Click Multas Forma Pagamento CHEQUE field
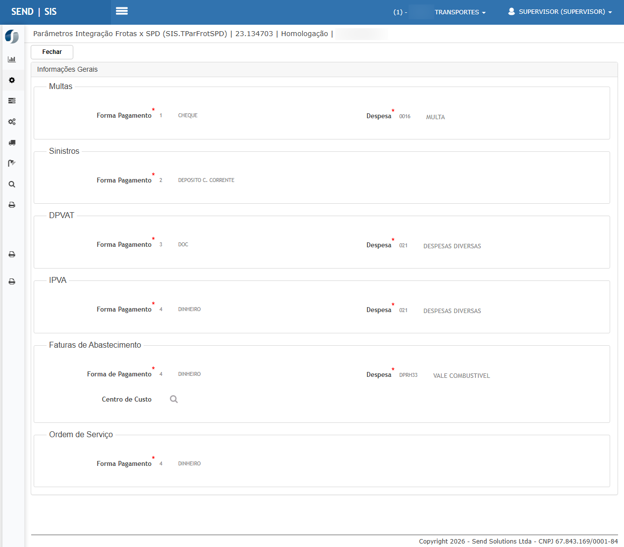 pos(188,116)
